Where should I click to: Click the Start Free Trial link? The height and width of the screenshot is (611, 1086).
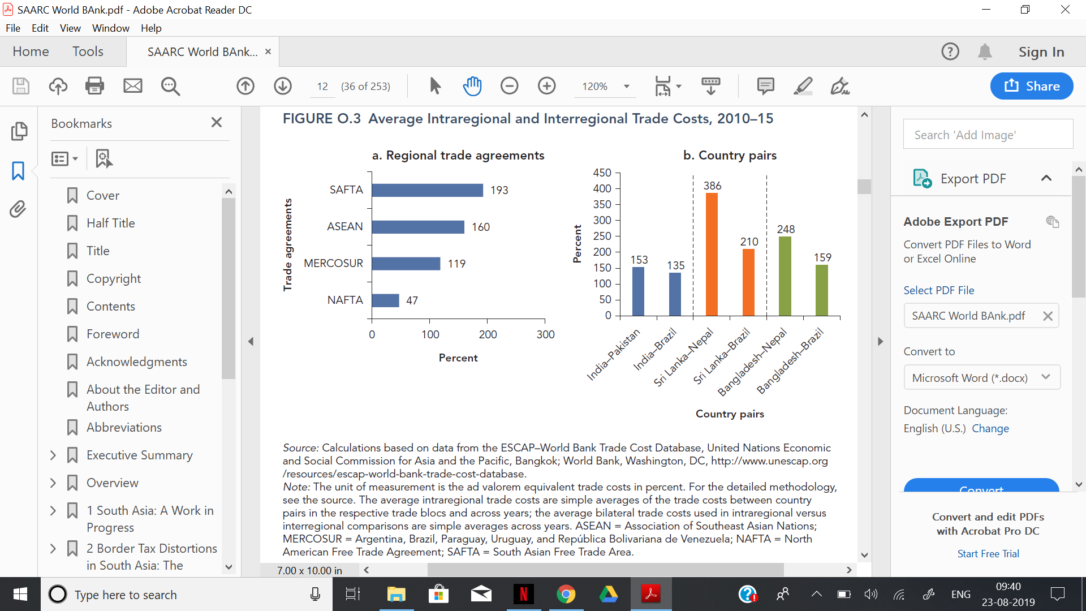point(988,553)
